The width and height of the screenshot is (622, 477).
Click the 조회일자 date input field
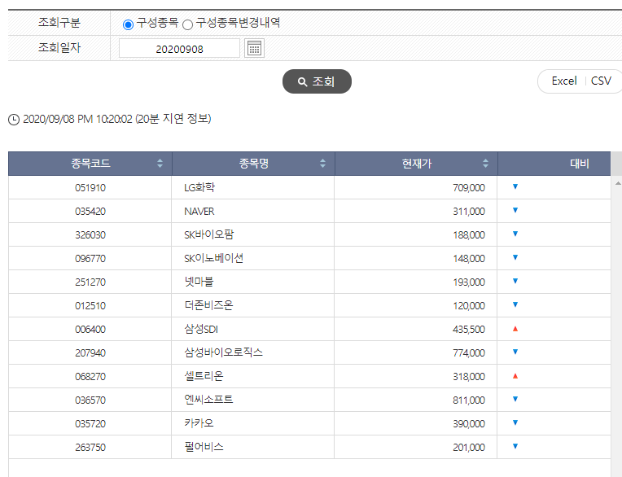pyautogui.click(x=179, y=48)
